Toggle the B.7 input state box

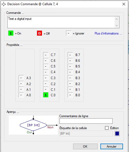pyautogui.click(x=70, y=55)
